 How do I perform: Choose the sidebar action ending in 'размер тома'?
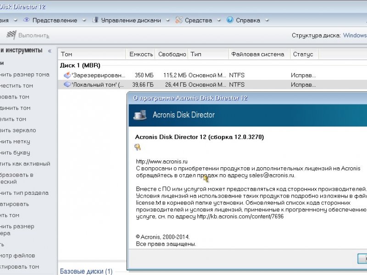point(25,75)
